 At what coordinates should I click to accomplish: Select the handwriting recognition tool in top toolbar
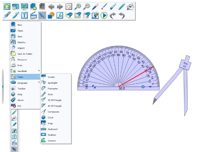coord(130,7)
